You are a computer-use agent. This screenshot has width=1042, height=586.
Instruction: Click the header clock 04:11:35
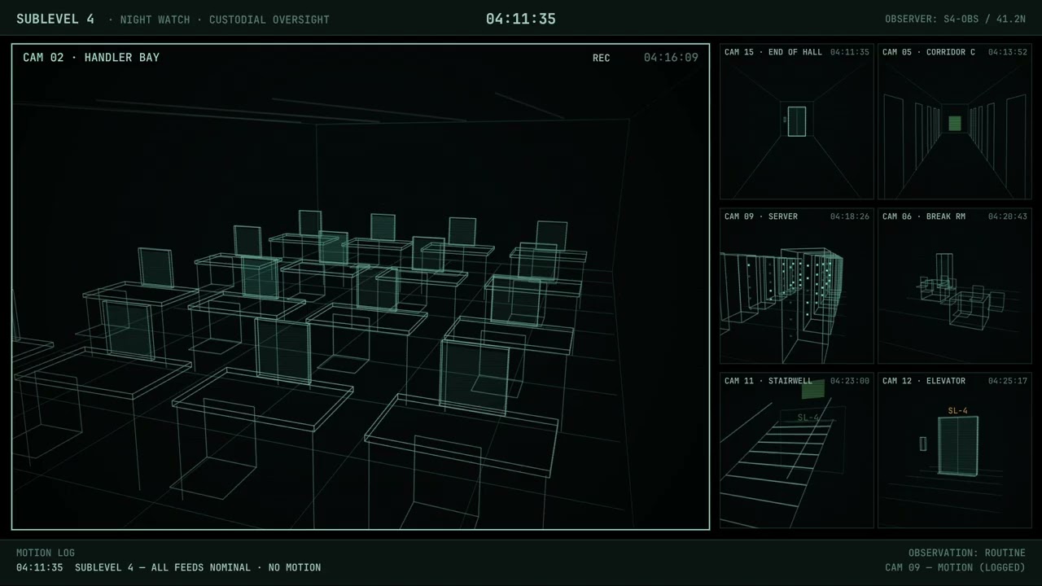tap(521, 19)
